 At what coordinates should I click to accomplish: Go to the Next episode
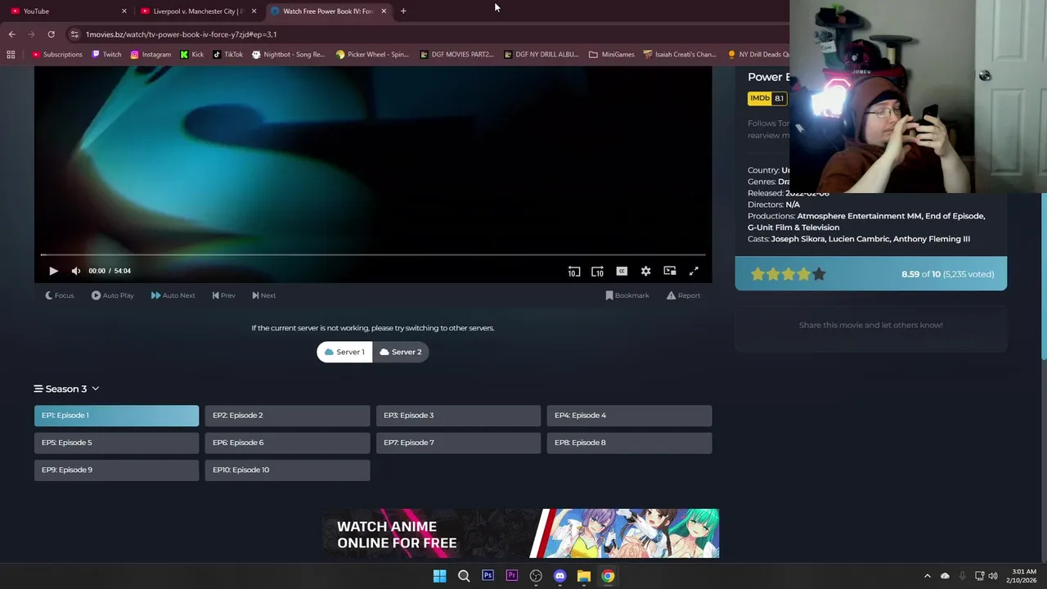point(263,295)
